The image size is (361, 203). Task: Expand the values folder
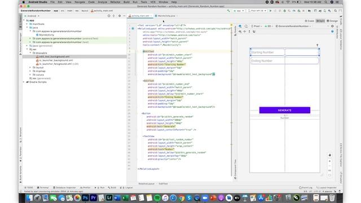pyautogui.click(x=30, y=75)
